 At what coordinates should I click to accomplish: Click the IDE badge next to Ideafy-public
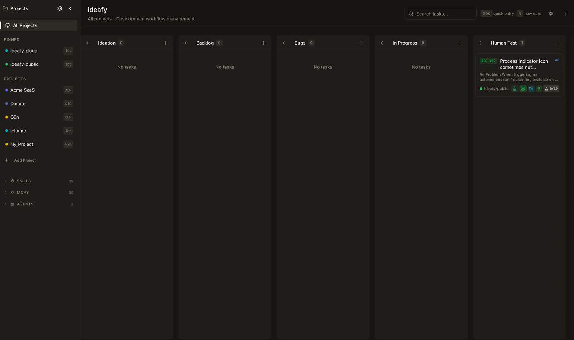click(x=69, y=64)
